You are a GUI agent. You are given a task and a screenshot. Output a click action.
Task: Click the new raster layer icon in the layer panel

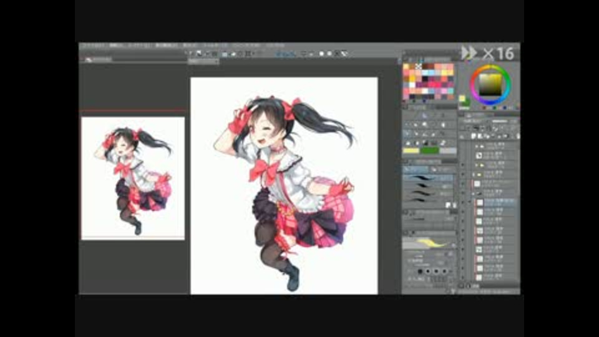tap(474, 136)
